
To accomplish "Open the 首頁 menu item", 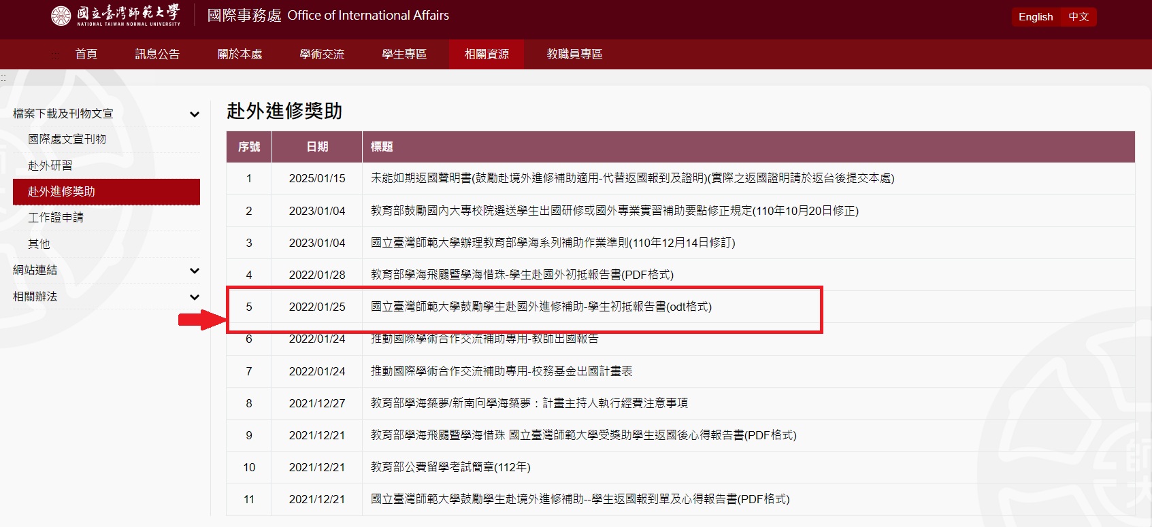I will click(86, 54).
